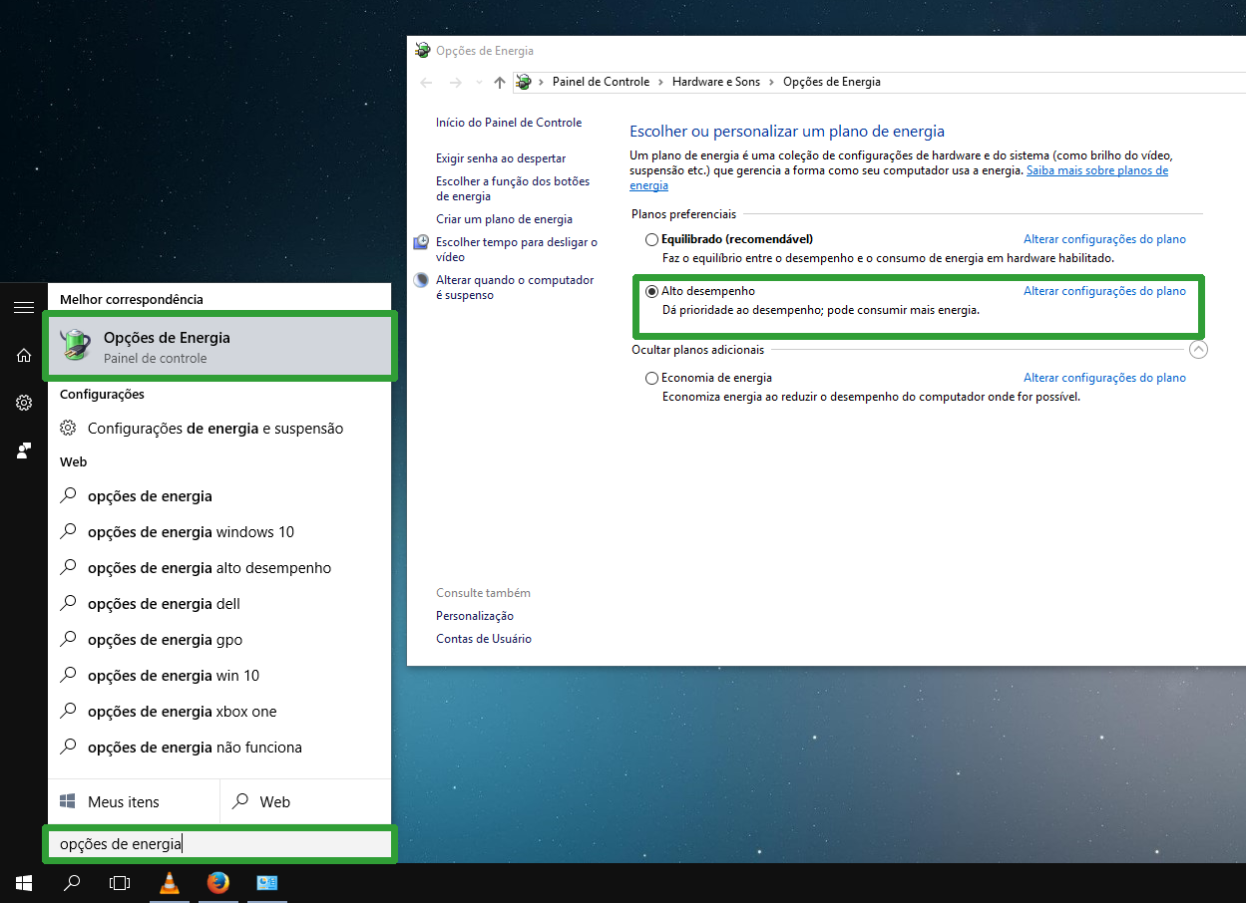The image size is (1246, 903).
Task: Collapse the Ocultar planos adicionais section
Action: 1199,349
